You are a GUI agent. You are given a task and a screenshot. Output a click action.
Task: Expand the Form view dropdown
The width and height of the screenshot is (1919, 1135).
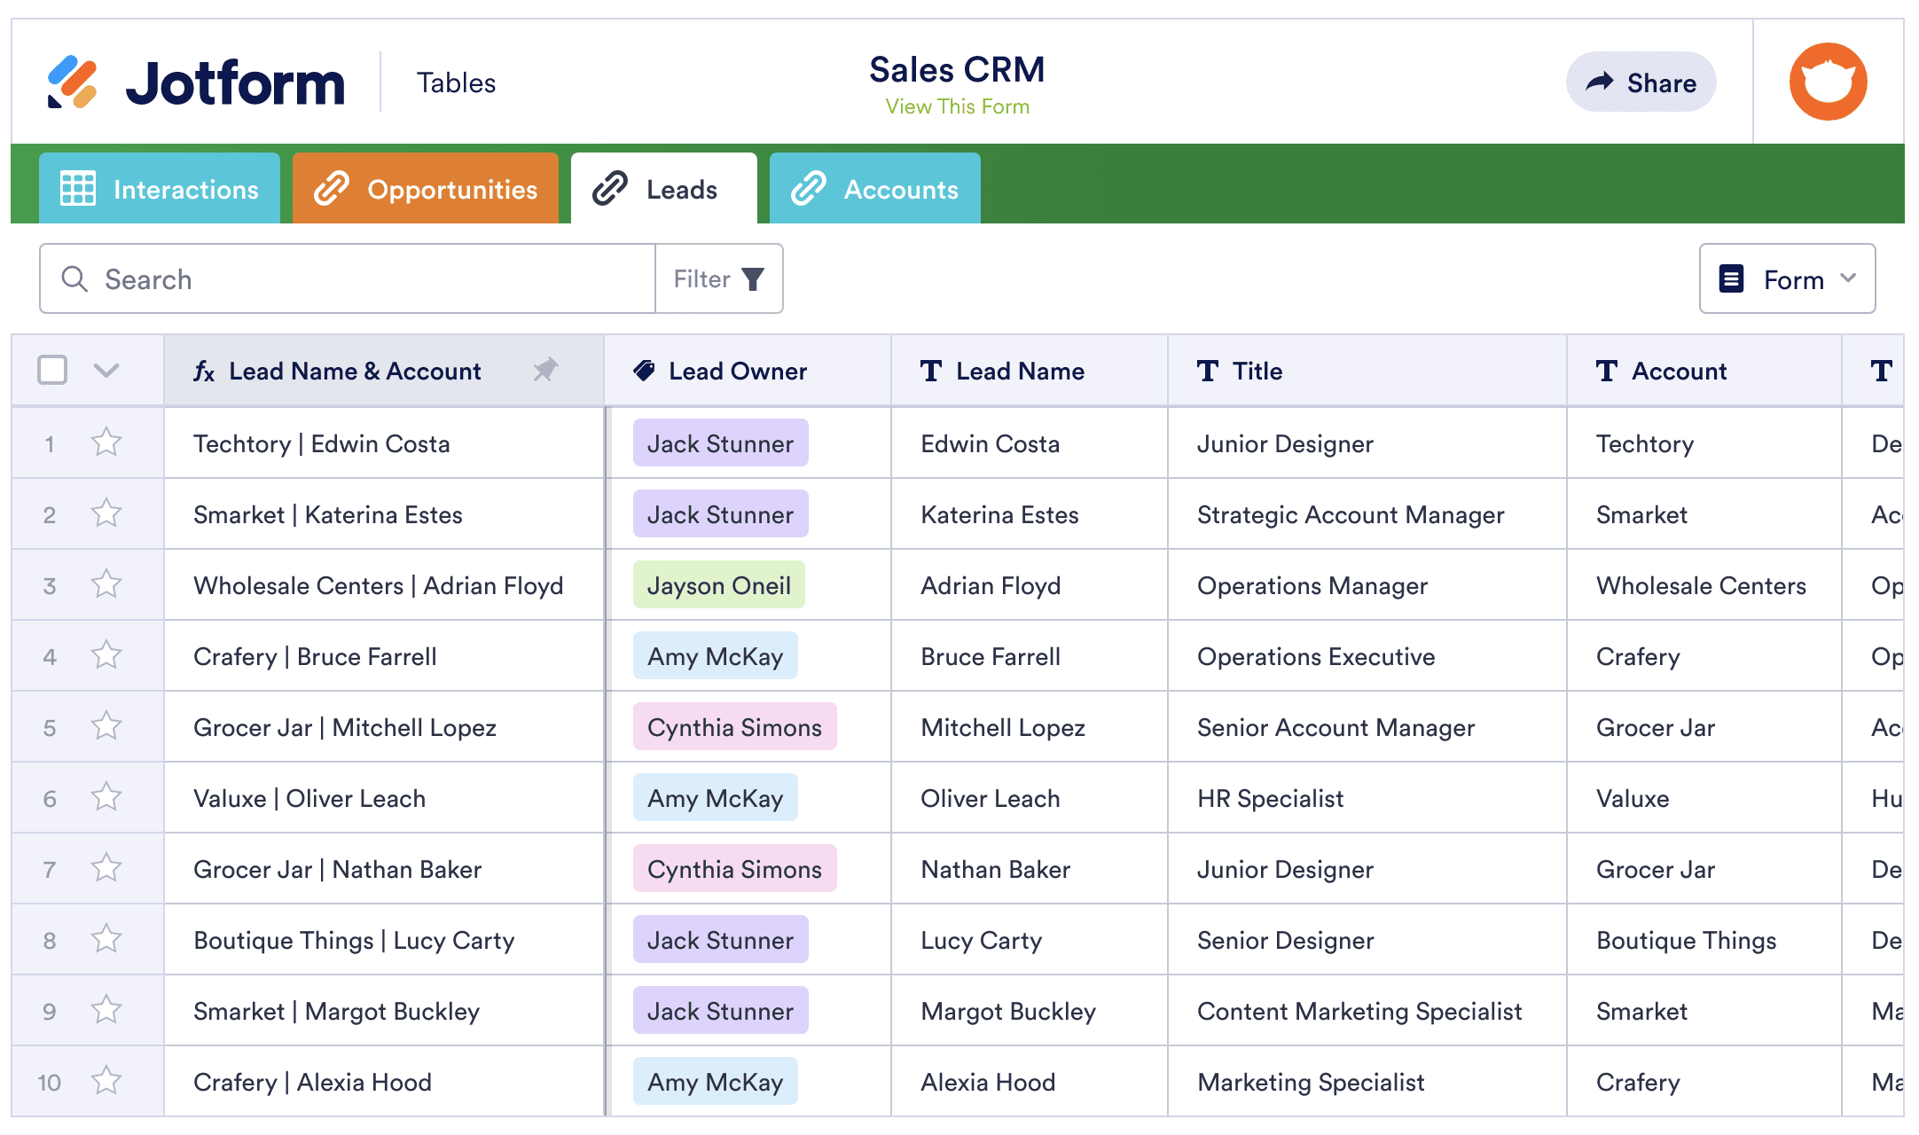1787,279
